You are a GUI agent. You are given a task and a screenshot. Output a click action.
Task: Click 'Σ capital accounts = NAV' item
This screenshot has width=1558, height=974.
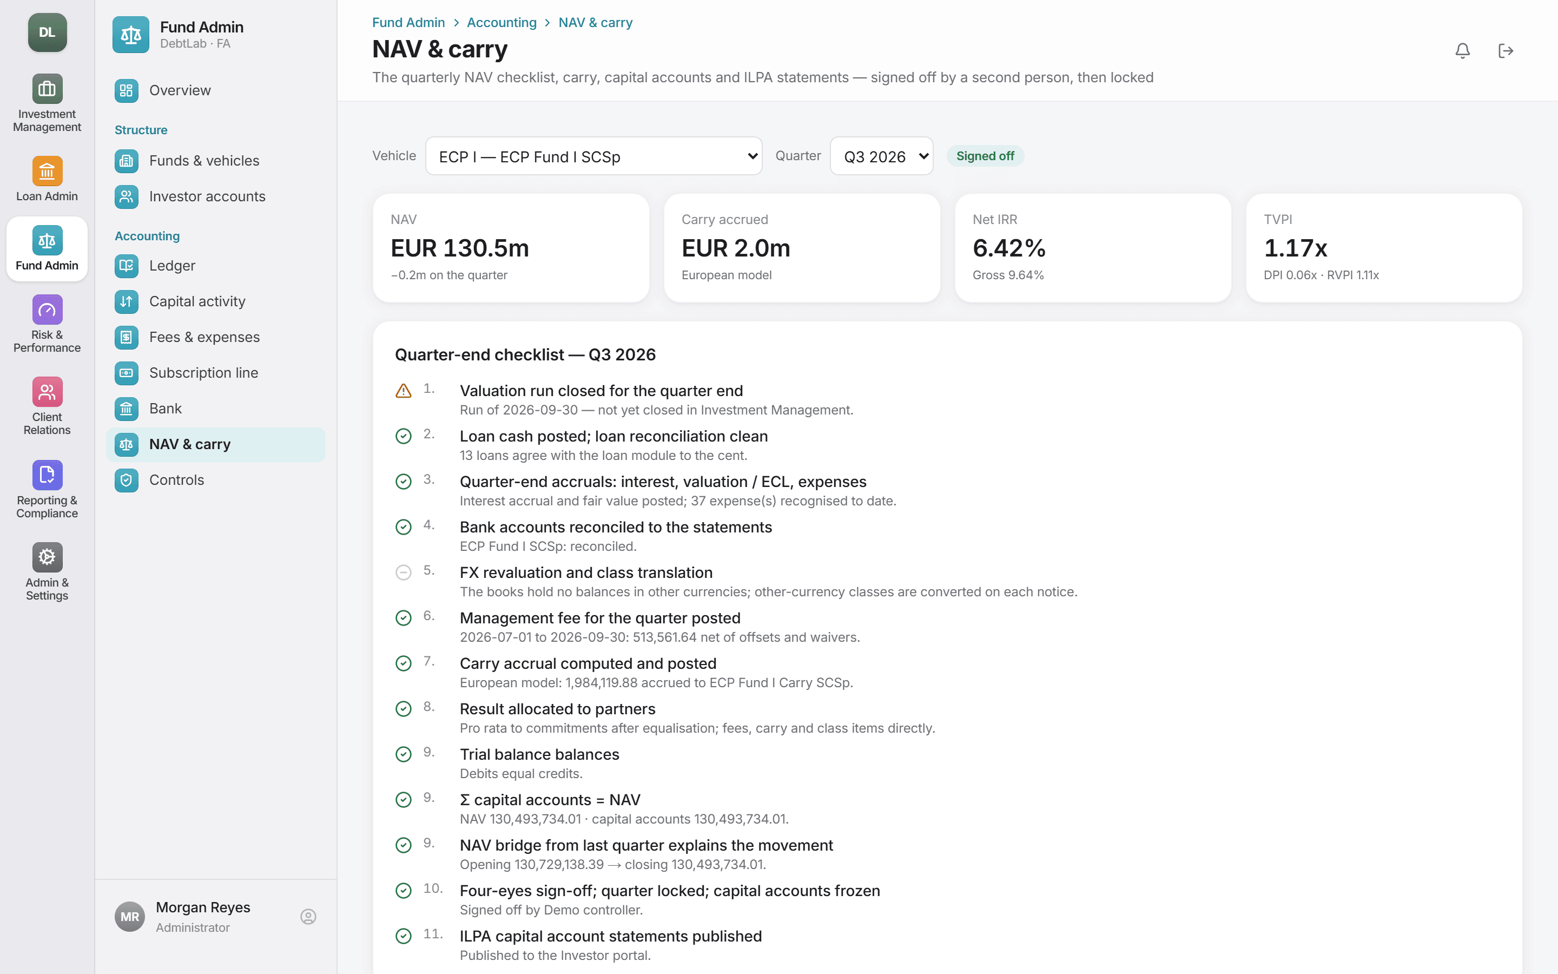(x=550, y=800)
